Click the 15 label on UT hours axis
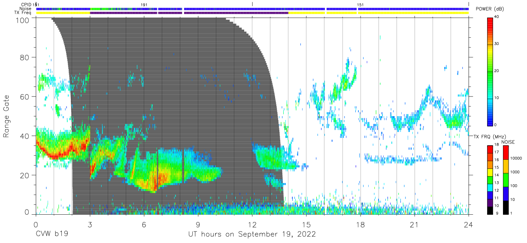This screenshot has height=243, width=527. click(306, 225)
